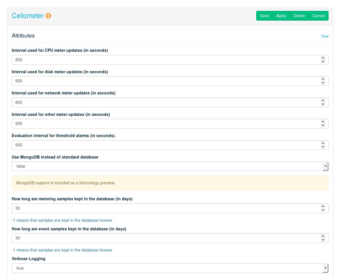Open the Ceilometer title link
The height and width of the screenshot is (279, 340).
pos(27,16)
